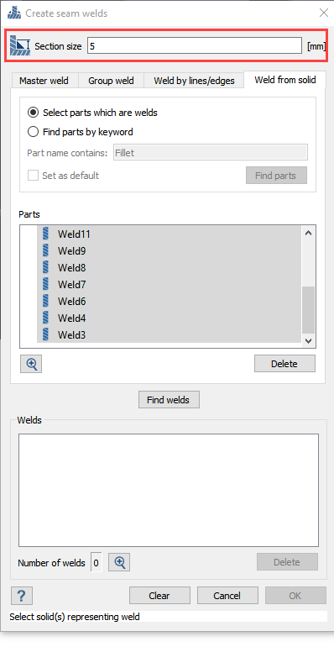Click the Parts list scroll down arrow
The height and width of the screenshot is (647, 334).
(309, 341)
